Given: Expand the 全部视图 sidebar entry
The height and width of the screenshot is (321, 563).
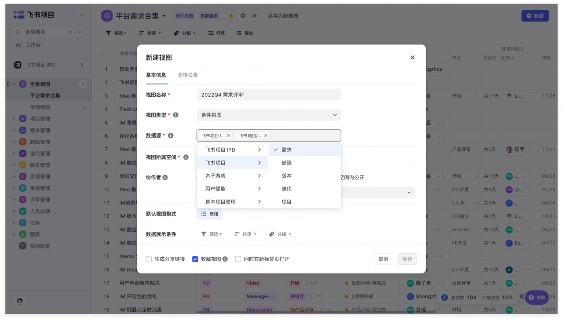Looking at the screenshot, I should (84, 107).
